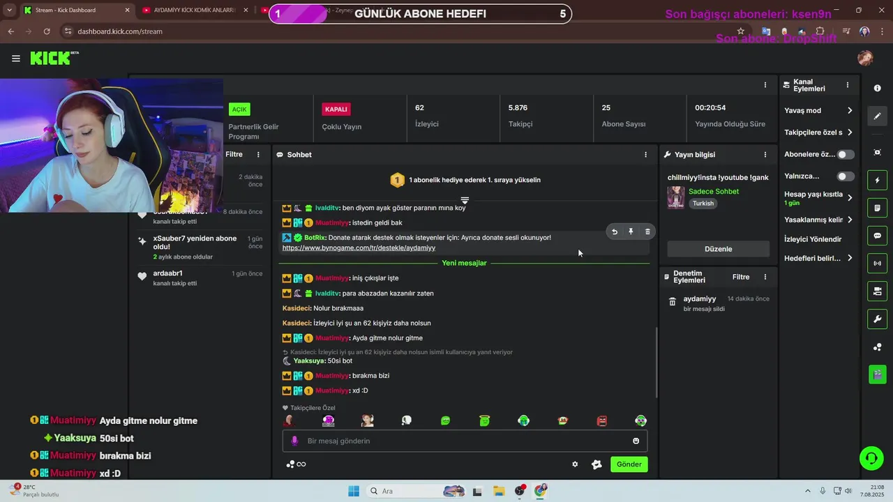Click Düzenle button in Yayın bilgisi

[718, 249]
